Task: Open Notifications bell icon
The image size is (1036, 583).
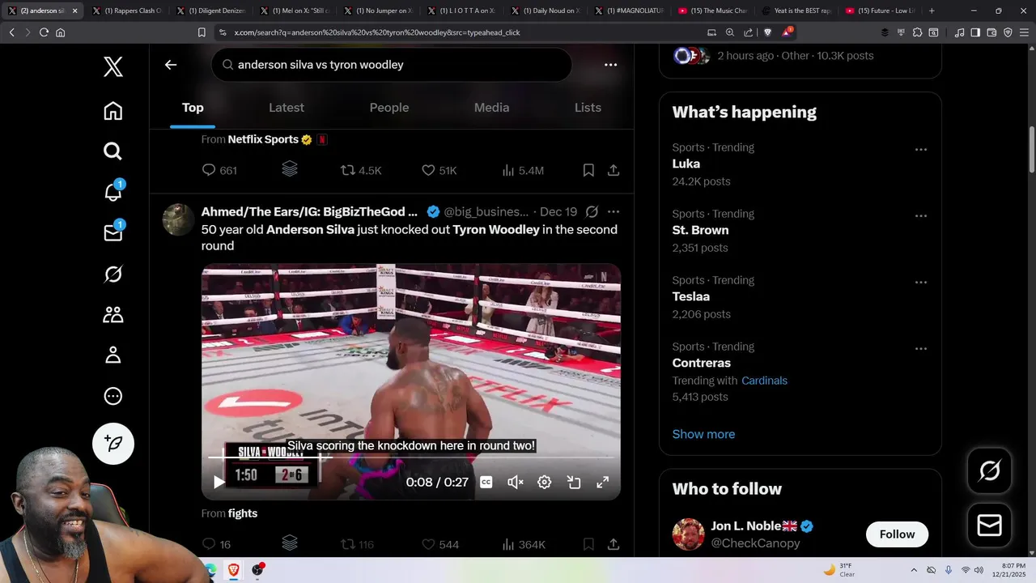Action: 113,192
